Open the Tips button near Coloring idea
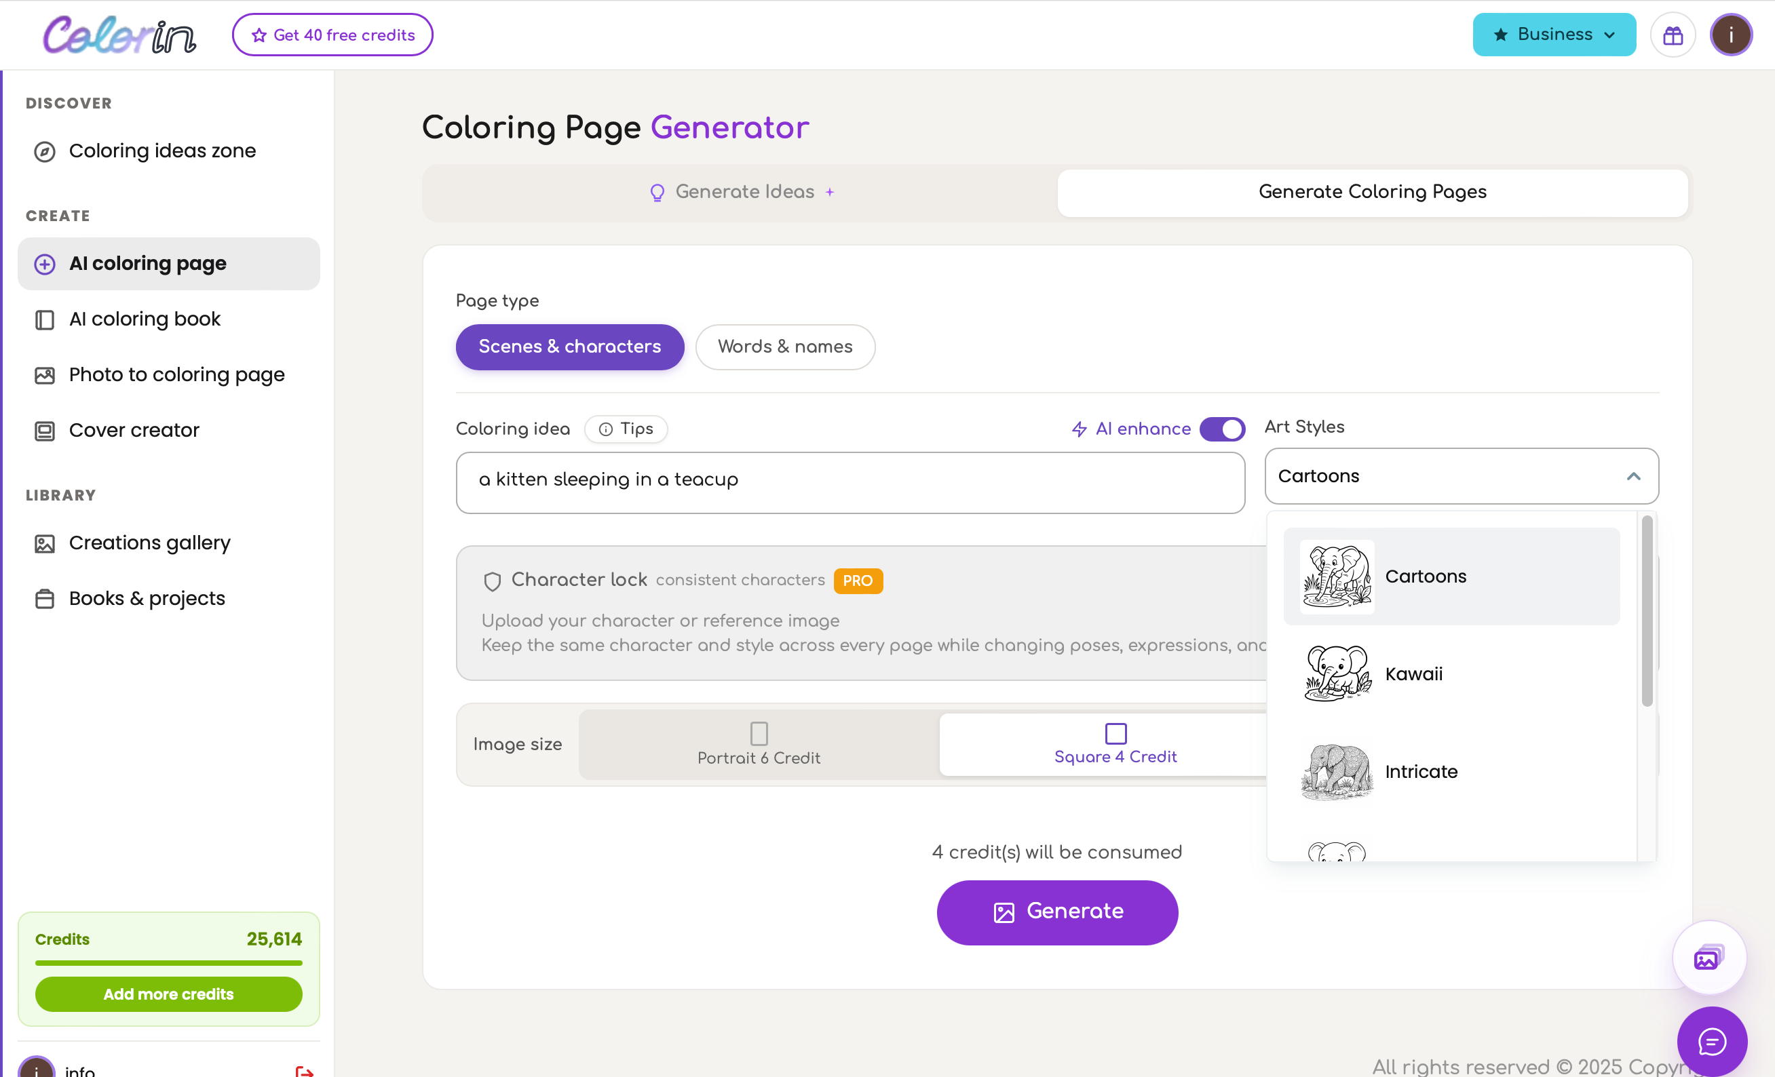Screen dimensions: 1775x1077 (626, 429)
